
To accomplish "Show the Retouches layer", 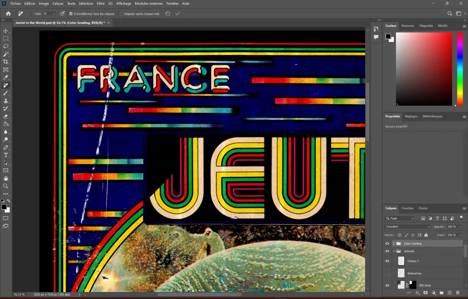I will click(387, 273).
